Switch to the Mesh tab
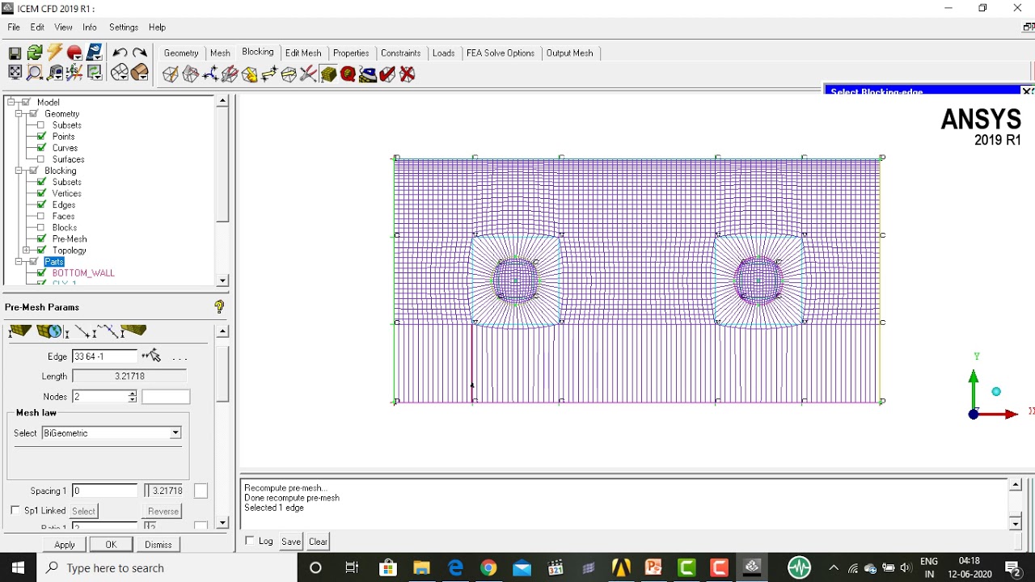Image resolution: width=1035 pixels, height=582 pixels. pyautogui.click(x=220, y=53)
